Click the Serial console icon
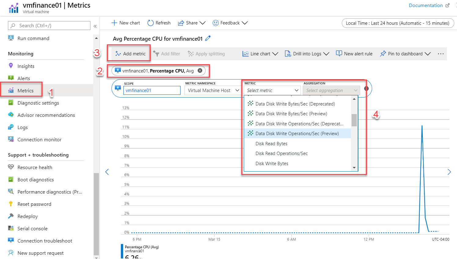 click(11, 228)
